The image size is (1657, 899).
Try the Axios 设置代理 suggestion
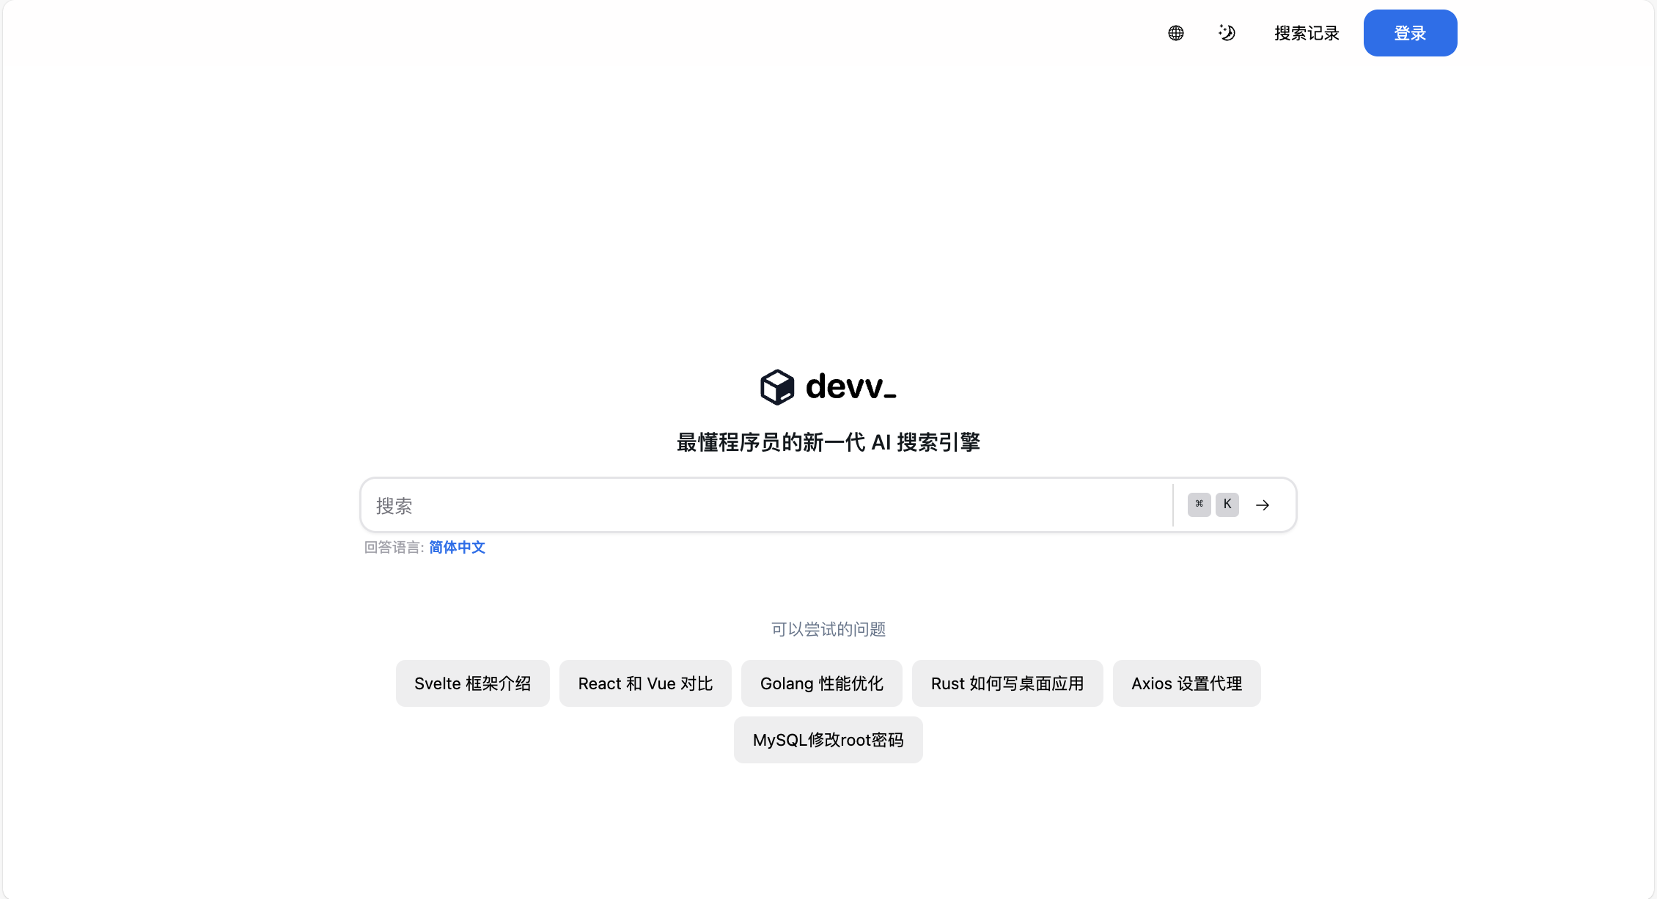click(1186, 683)
